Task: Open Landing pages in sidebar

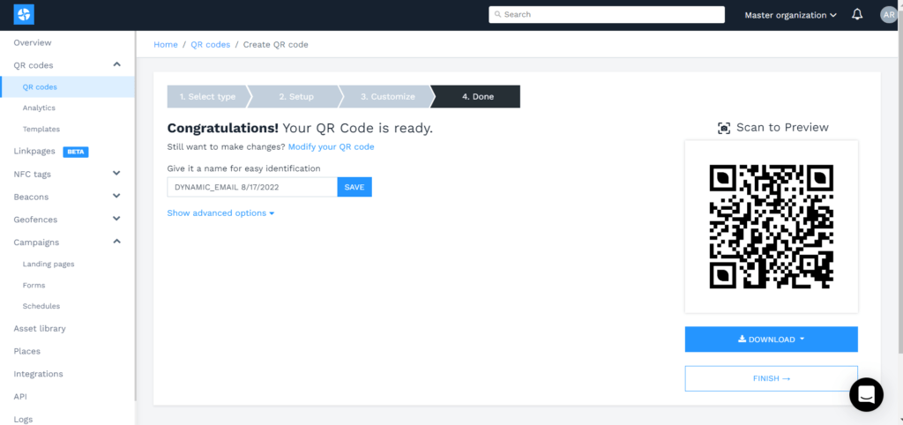Action: (x=49, y=264)
